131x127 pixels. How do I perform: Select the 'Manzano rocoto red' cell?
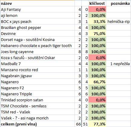point(37,70)
